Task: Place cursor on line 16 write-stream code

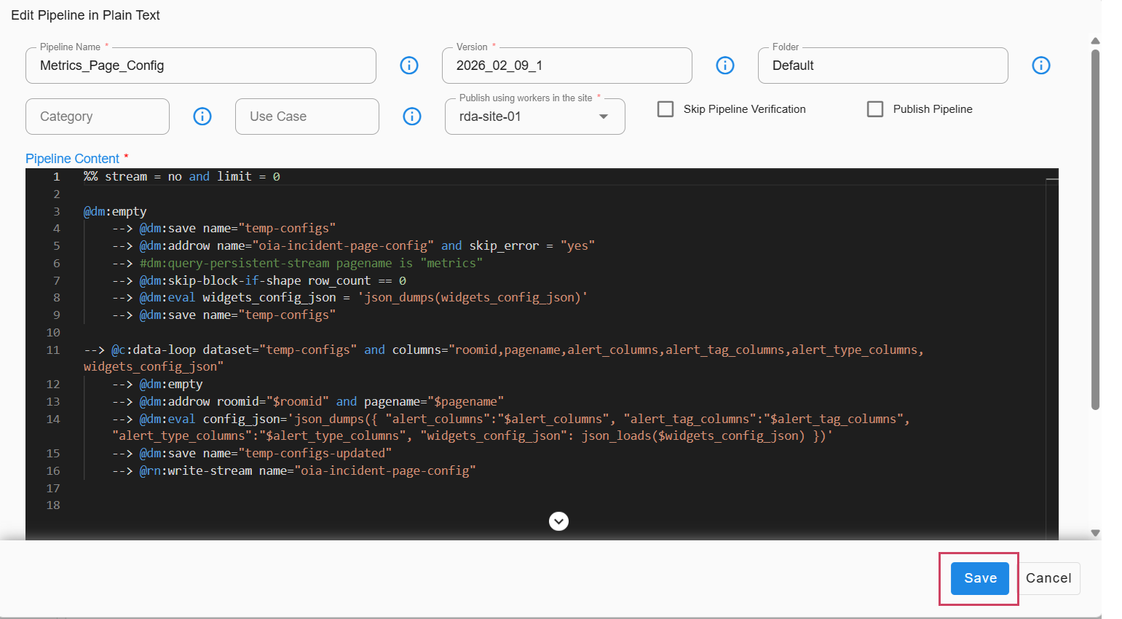Action: (x=306, y=470)
